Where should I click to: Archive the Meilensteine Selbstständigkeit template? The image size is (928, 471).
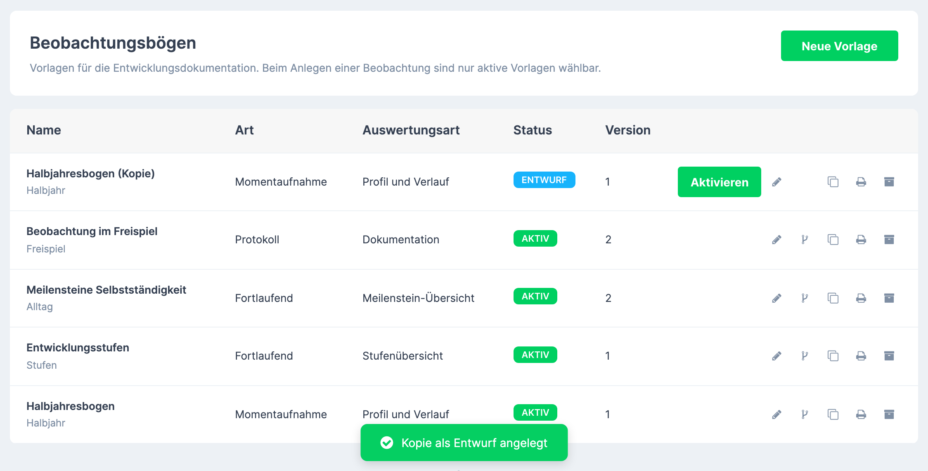click(x=889, y=298)
